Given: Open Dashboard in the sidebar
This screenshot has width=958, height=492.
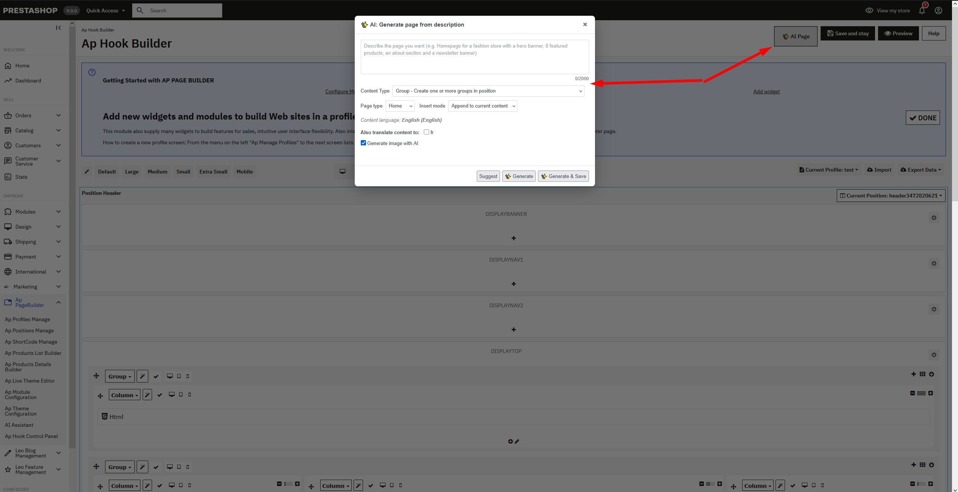Looking at the screenshot, I should pyautogui.click(x=28, y=81).
